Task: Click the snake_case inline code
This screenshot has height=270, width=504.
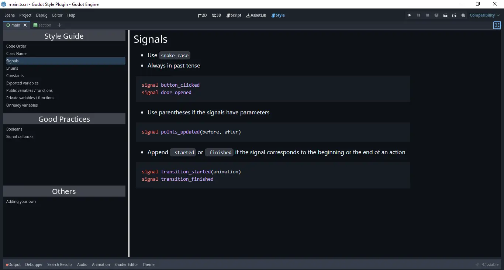Action: pyautogui.click(x=175, y=55)
